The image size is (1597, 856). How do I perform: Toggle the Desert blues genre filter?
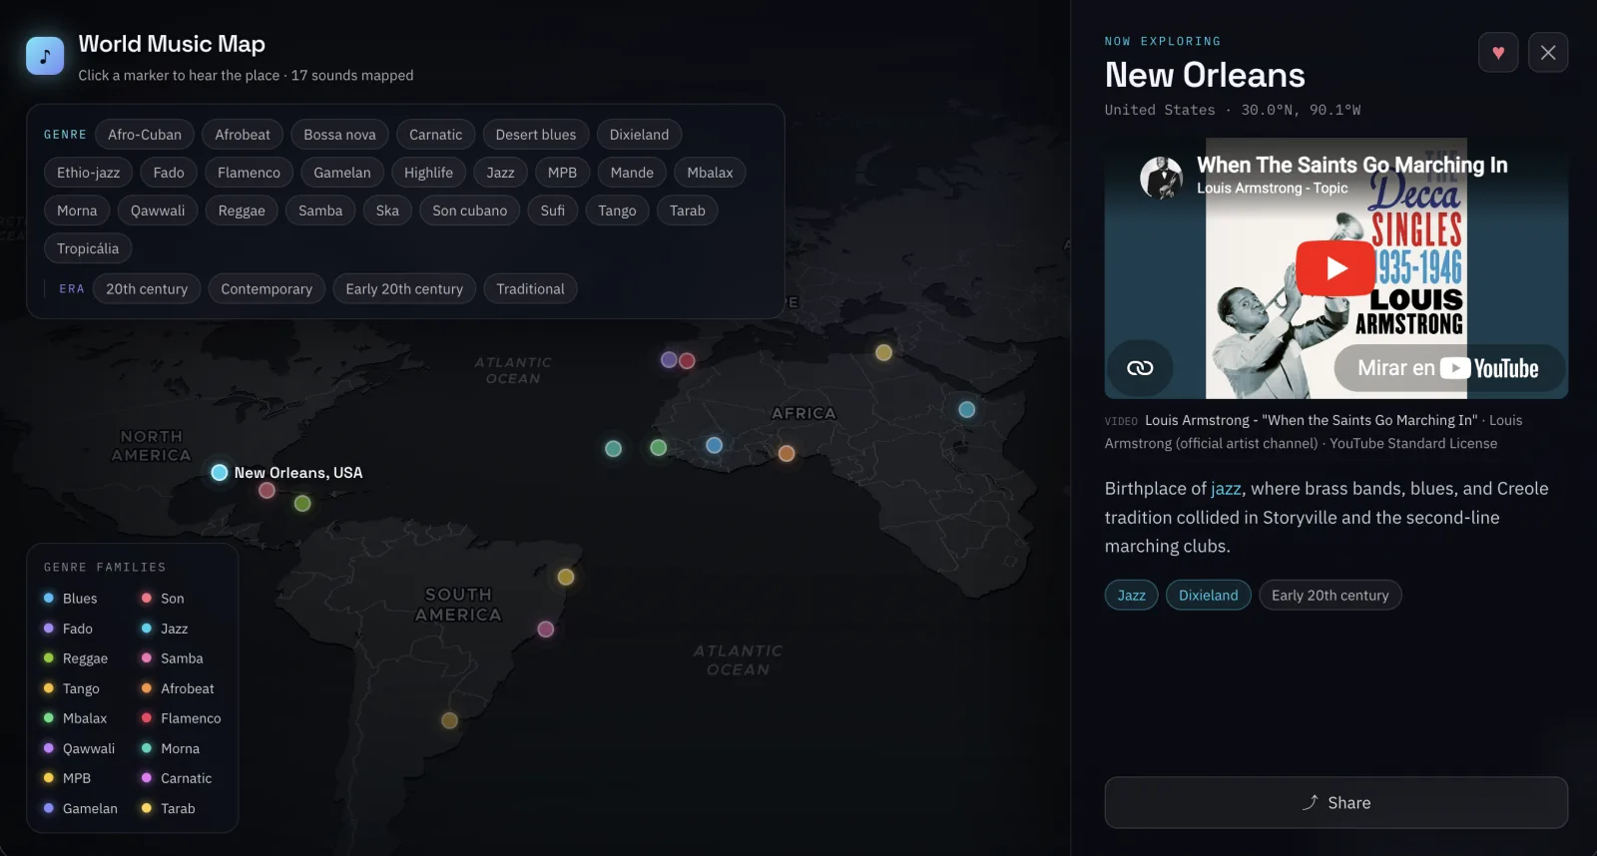pyautogui.click(x=536, y=135)
